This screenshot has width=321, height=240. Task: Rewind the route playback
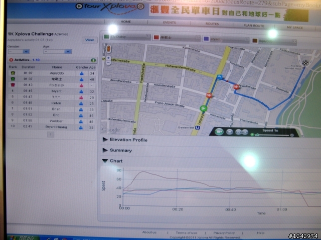239,132
